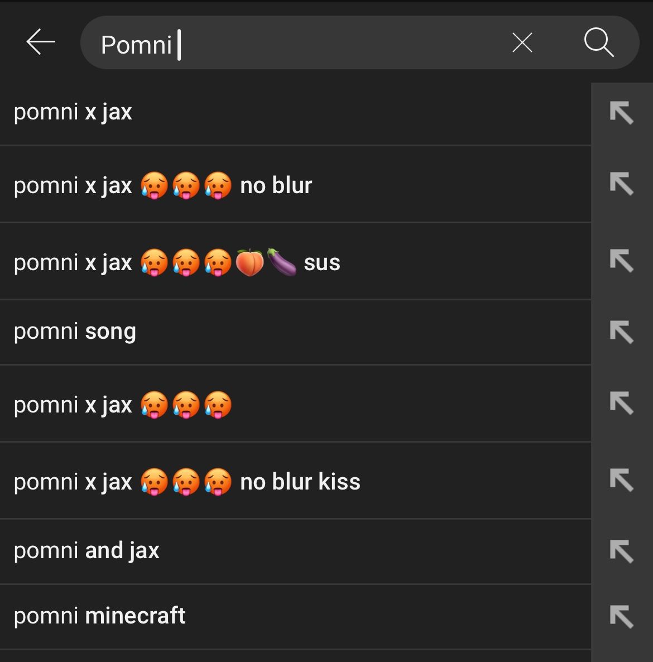Tap the back arrow icon
Viewport: 653px width, 662px height.
click(41, 42)
